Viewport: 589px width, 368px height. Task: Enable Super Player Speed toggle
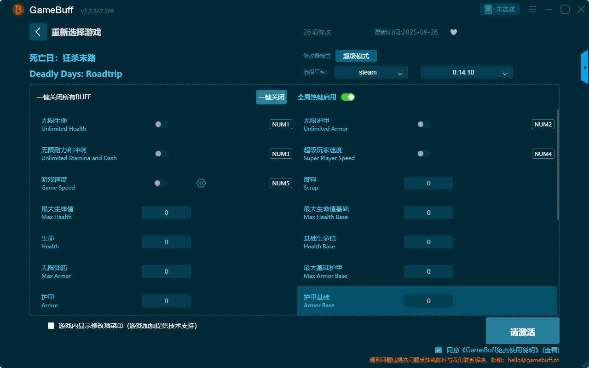click(x=424, y=154)
